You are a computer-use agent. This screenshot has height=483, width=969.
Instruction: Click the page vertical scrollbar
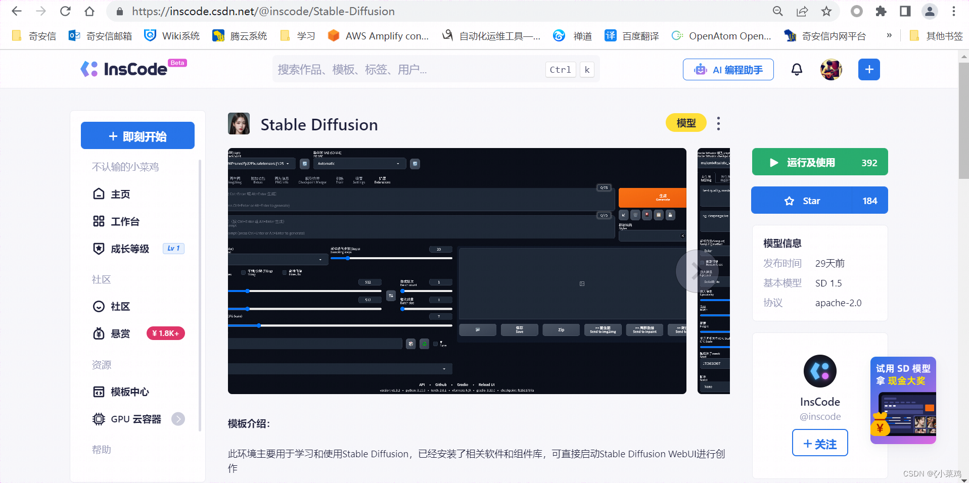coord(963,121)
